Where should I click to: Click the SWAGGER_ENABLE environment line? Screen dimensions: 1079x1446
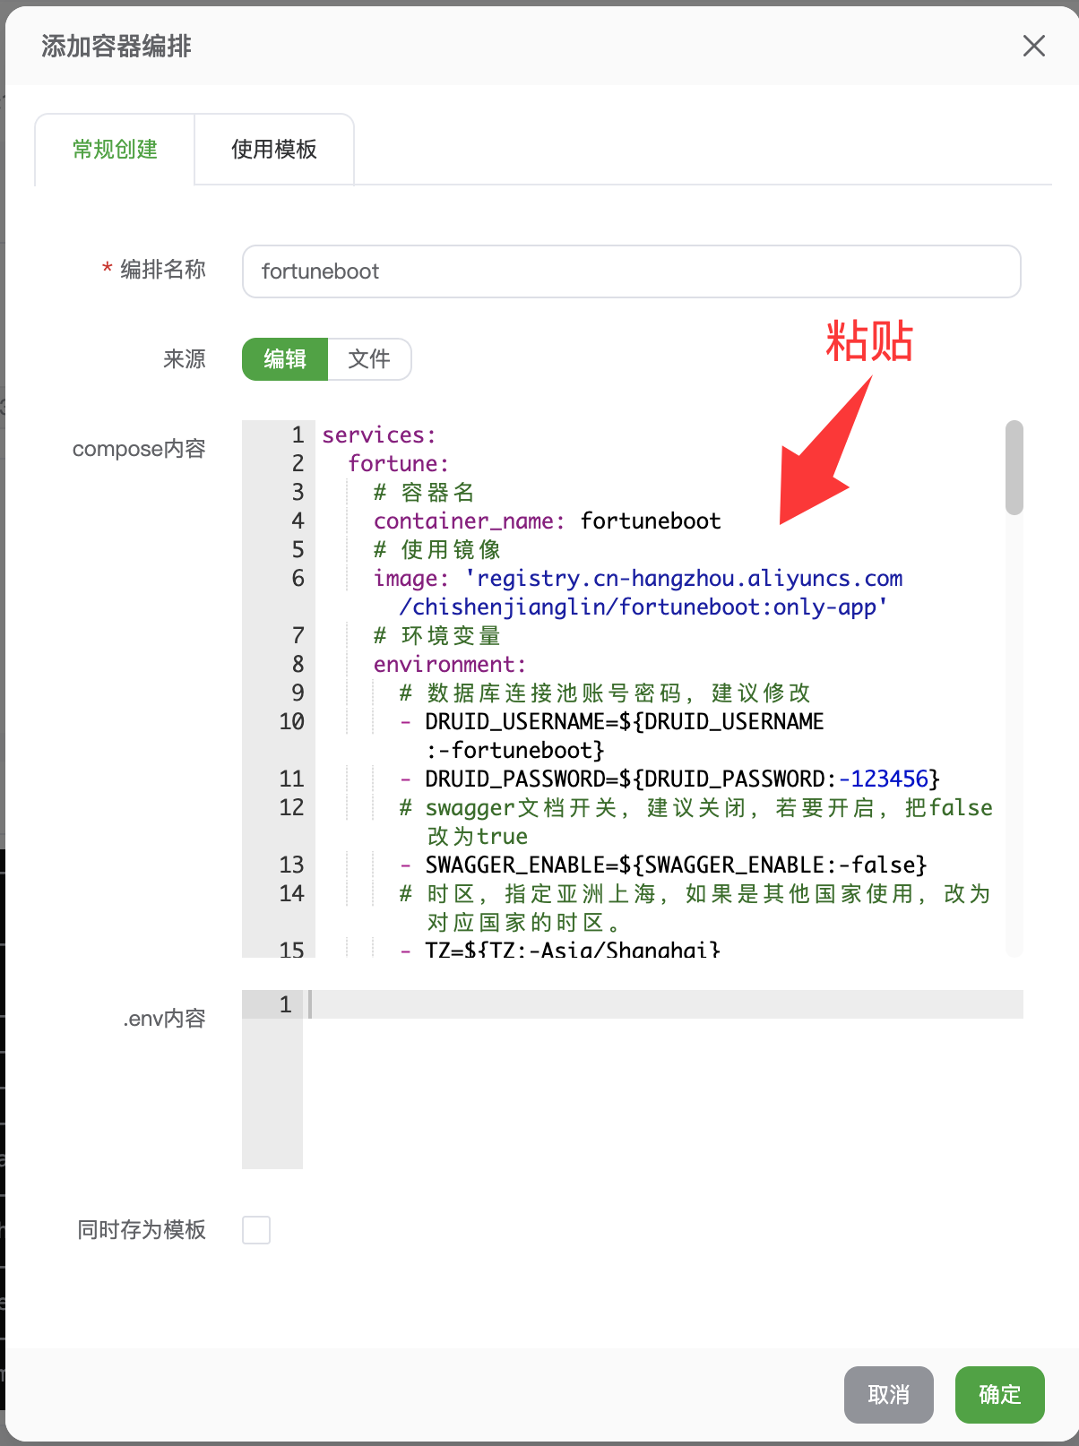(x=676, y=865)
